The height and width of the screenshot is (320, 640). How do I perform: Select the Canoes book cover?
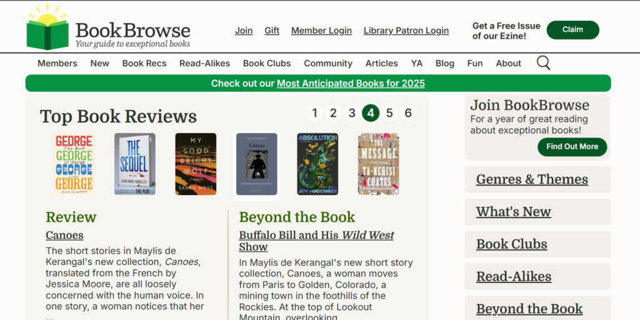coord(257,164)
